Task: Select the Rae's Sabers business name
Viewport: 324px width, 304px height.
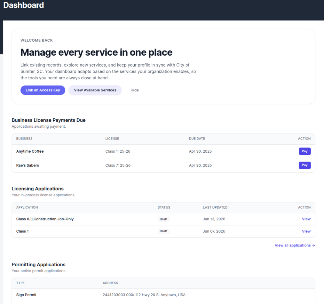Action: [28, 165]
